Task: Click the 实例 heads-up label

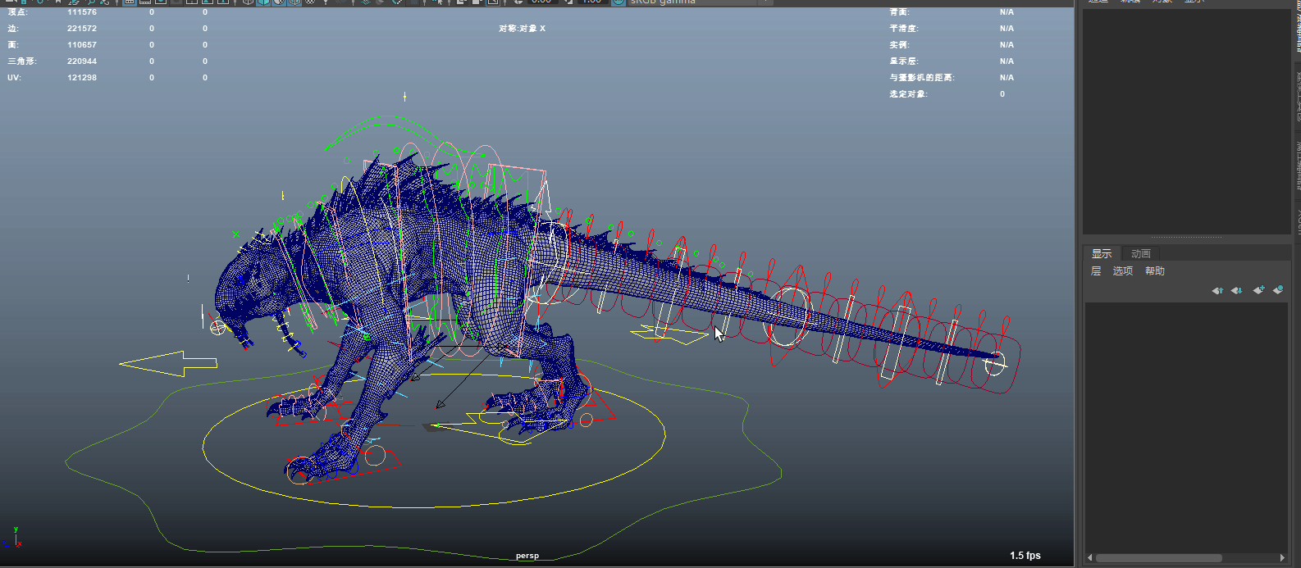Action: [900, 45]
